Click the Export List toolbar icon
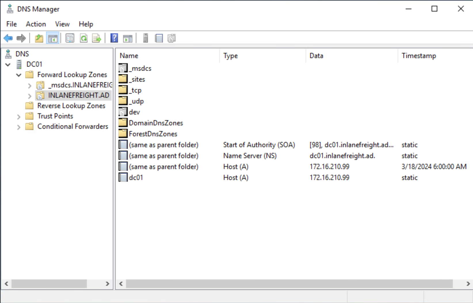The height and width of the screenshot is (303, 473). (x=97, y=38)
